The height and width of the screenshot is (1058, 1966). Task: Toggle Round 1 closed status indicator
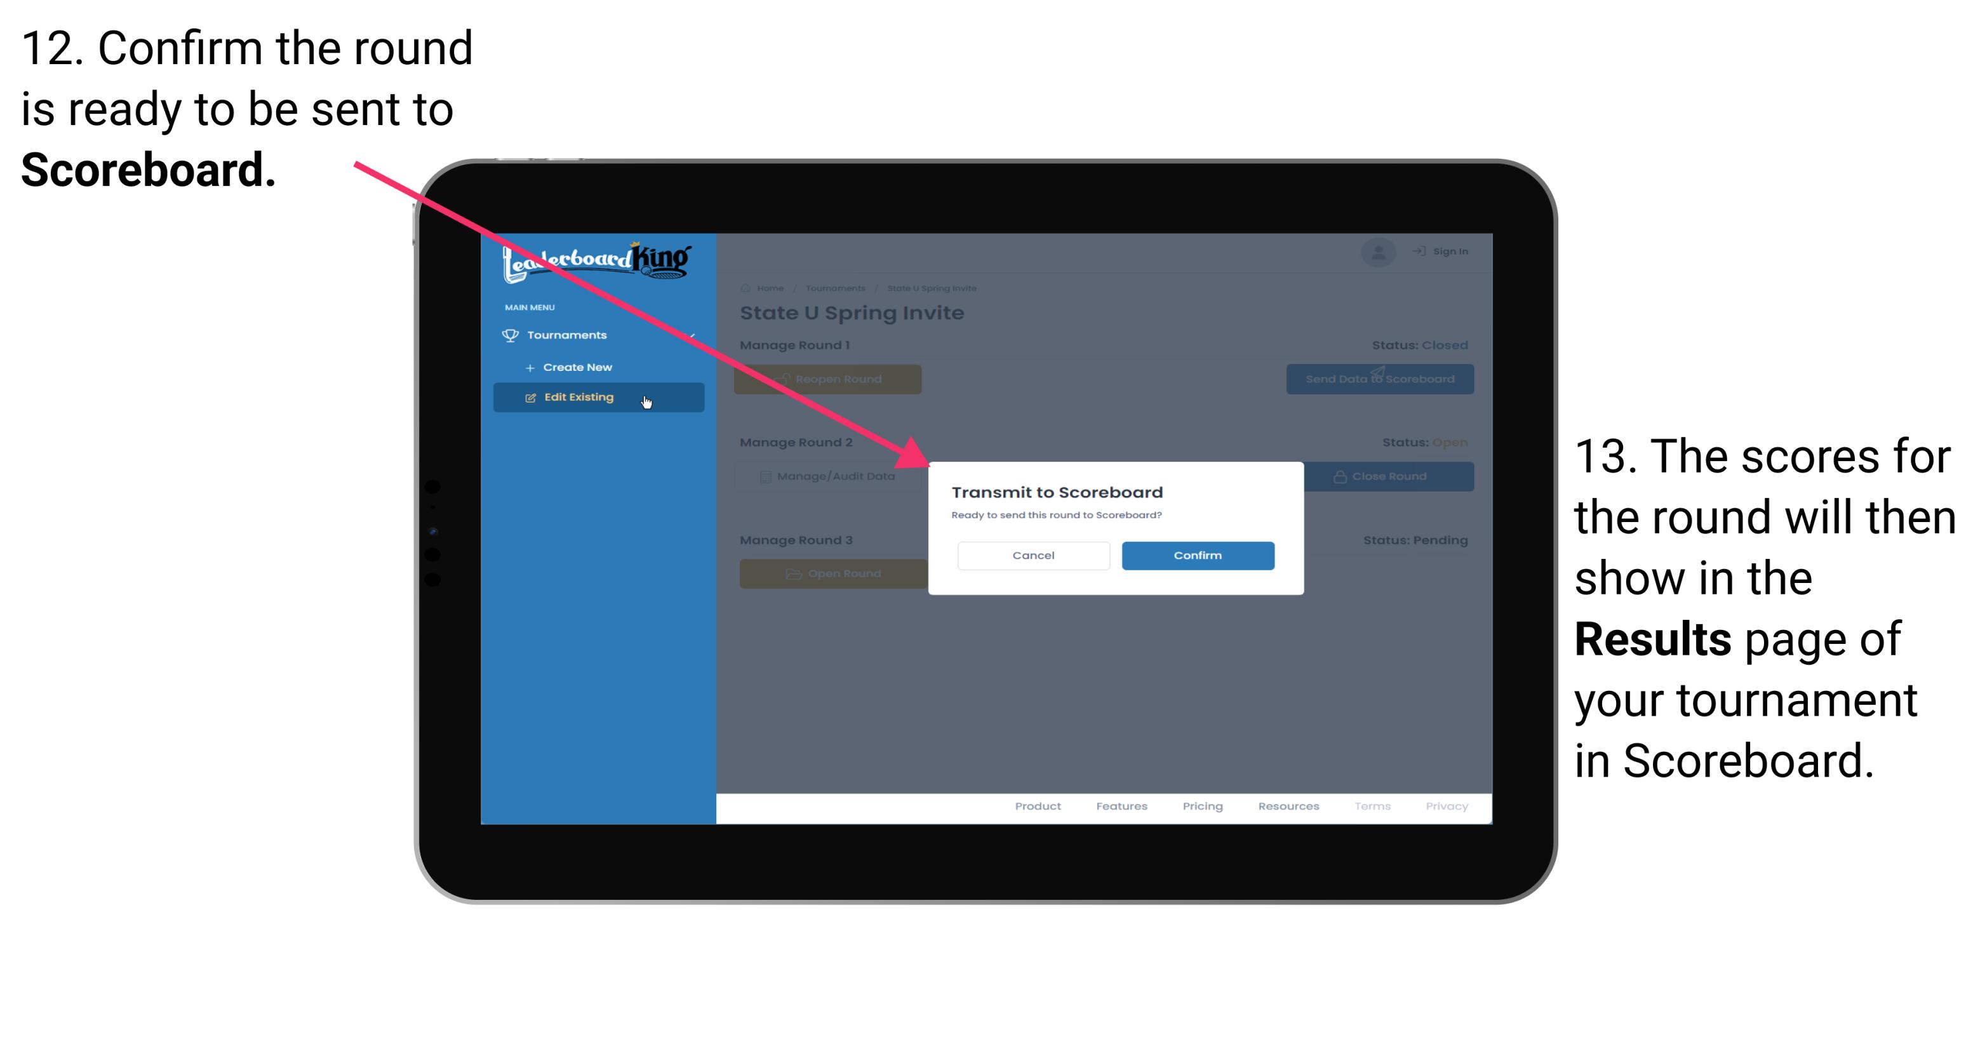click(x=1441, y=344)
